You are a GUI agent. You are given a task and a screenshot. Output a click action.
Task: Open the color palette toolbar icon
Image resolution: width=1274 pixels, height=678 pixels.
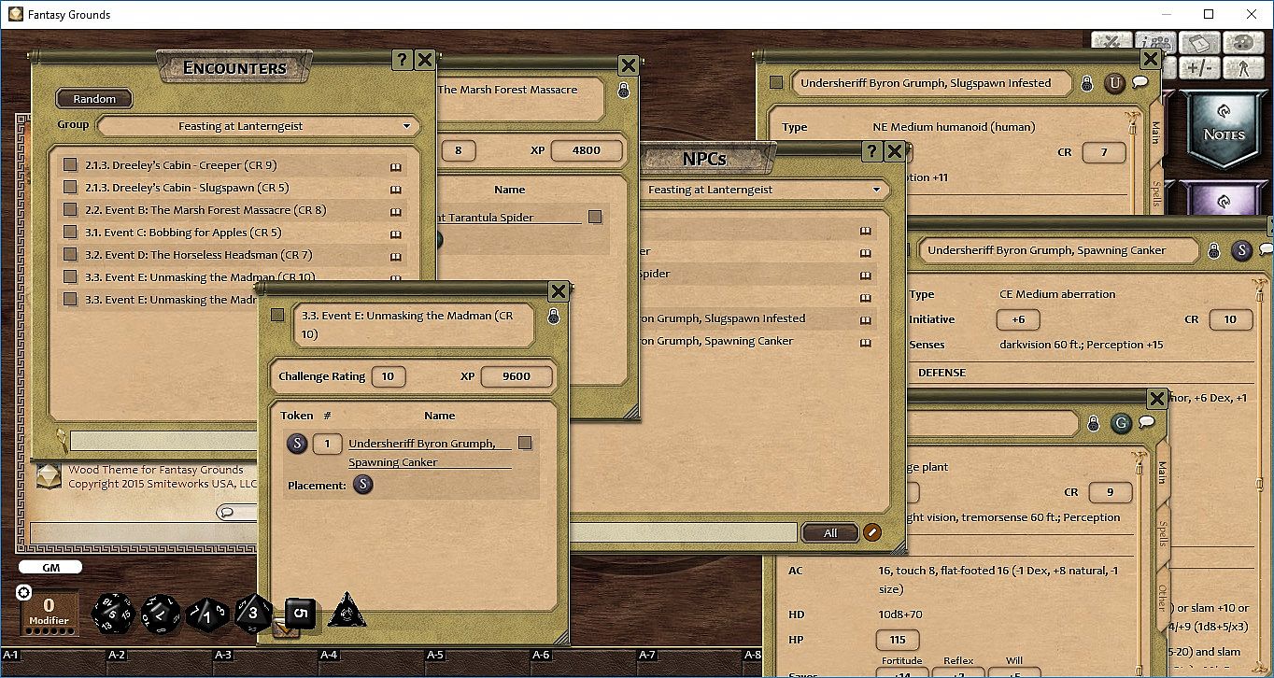[1243, 43]
